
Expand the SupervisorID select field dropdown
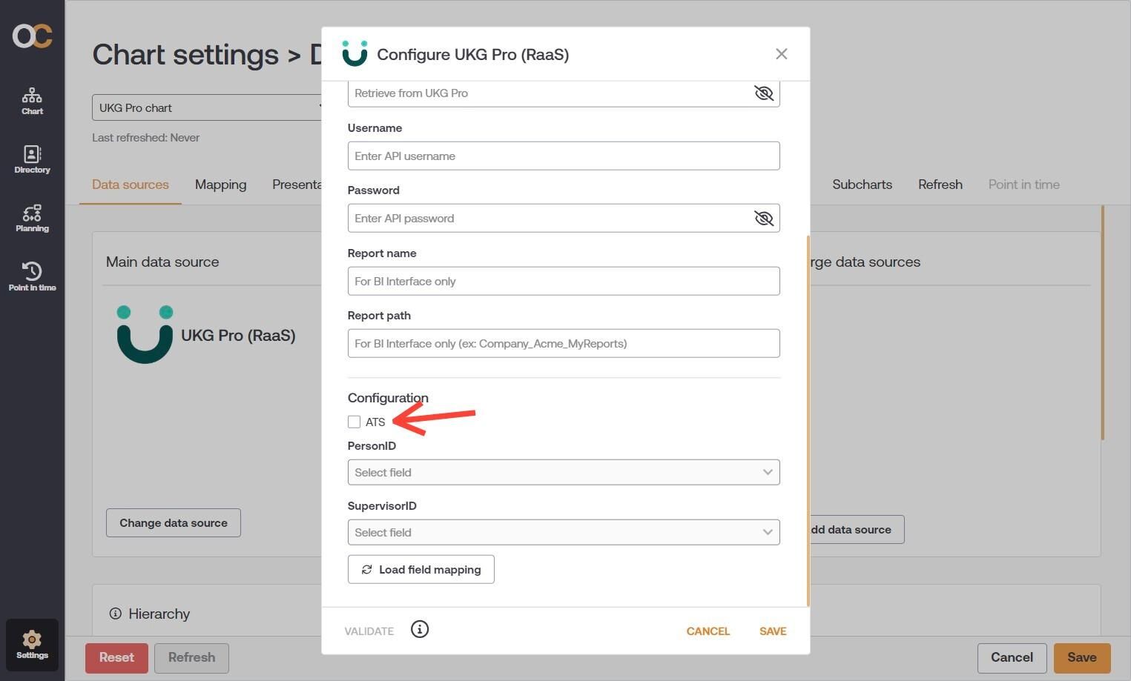[x=564, y=532]
